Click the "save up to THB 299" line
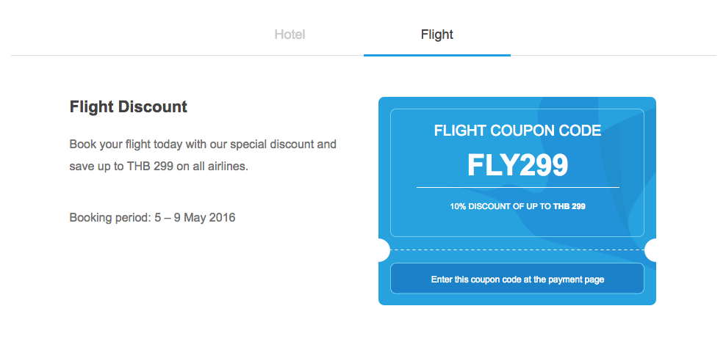The width and height of the screenshot is (726, 339). [121, 166]
